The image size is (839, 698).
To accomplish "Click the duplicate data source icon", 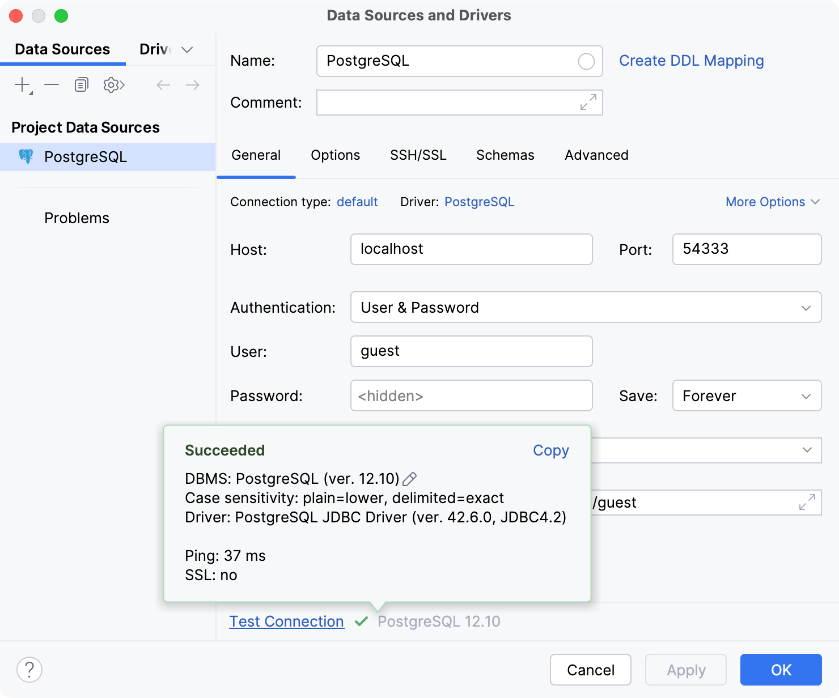I will (x=82, y=85).
